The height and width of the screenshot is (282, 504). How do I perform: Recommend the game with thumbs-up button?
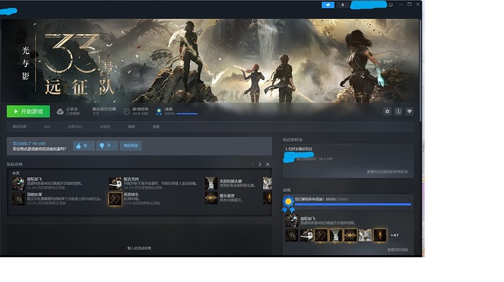point(83,146)
